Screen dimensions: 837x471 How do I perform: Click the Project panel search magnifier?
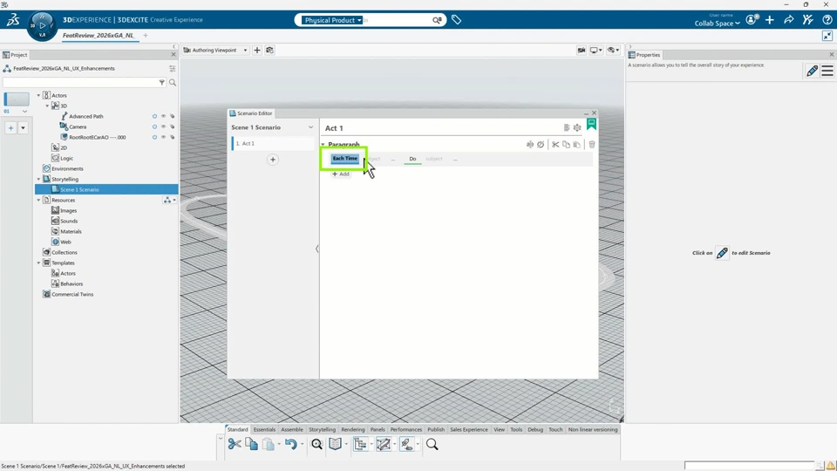pyautogui.click(x=173, y=82)
